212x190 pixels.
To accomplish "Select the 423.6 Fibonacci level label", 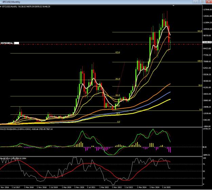I will [117, 52].
